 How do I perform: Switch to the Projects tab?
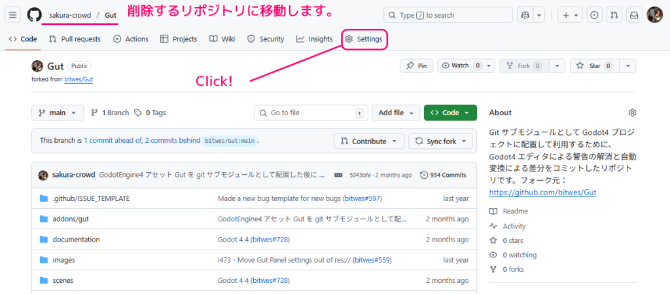coord(179,39)
